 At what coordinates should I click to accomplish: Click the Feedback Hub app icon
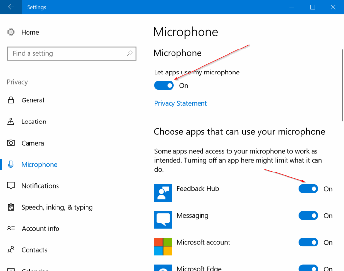coord(163,193)
